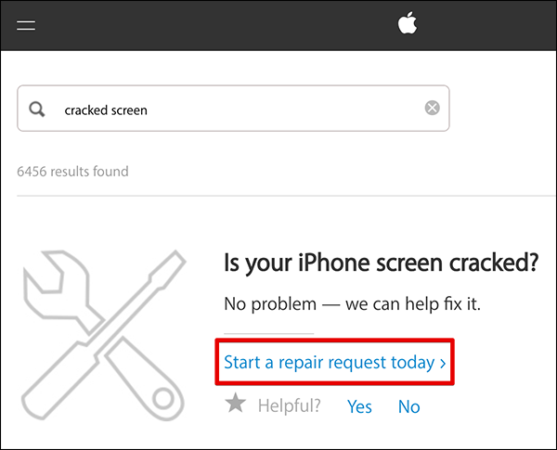The image size is (557, 450).
Task: Click the Apple logo
Action: tap(408, 24)
